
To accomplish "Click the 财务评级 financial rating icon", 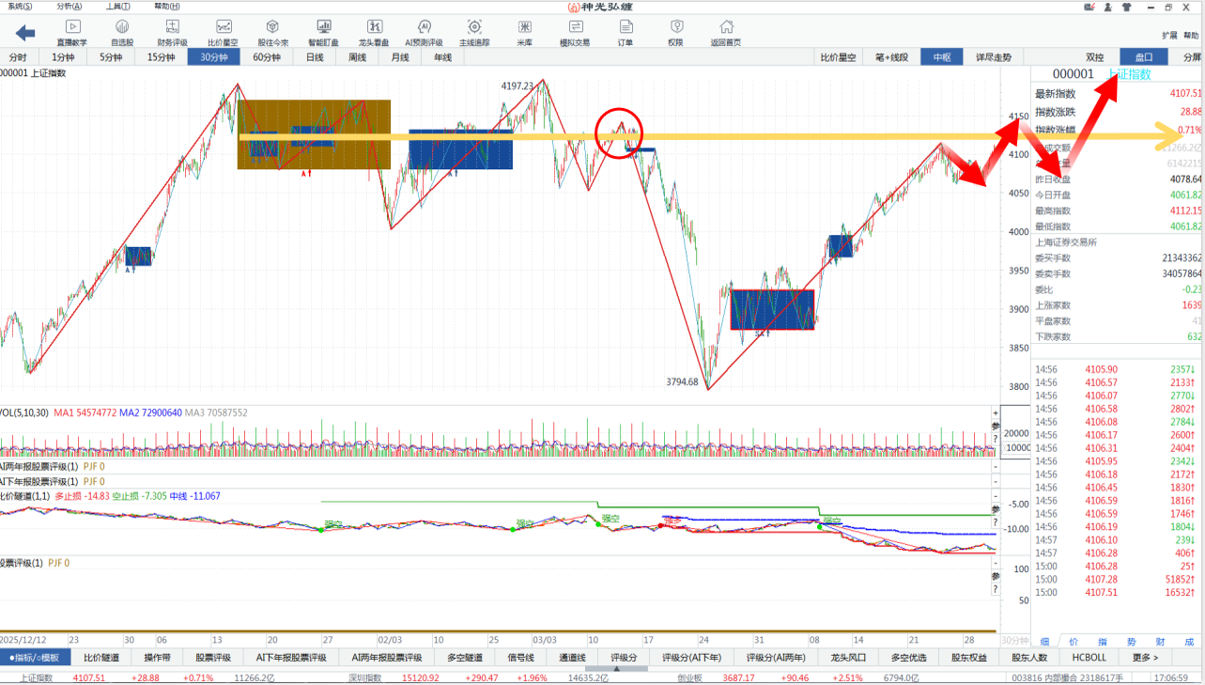I will pos(172,33).
